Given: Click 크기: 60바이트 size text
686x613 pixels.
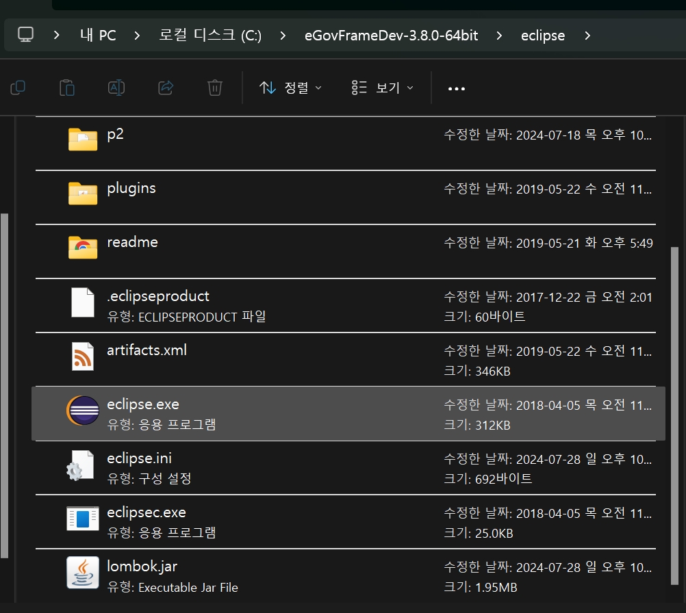Looking at the screenshot, I should 485,317.
